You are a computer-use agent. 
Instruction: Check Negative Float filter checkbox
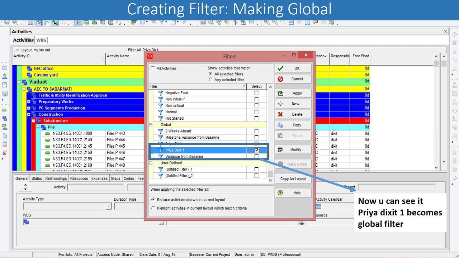click(256, 93)
